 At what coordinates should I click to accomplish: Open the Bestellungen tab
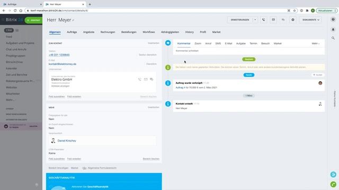point(129,32)
